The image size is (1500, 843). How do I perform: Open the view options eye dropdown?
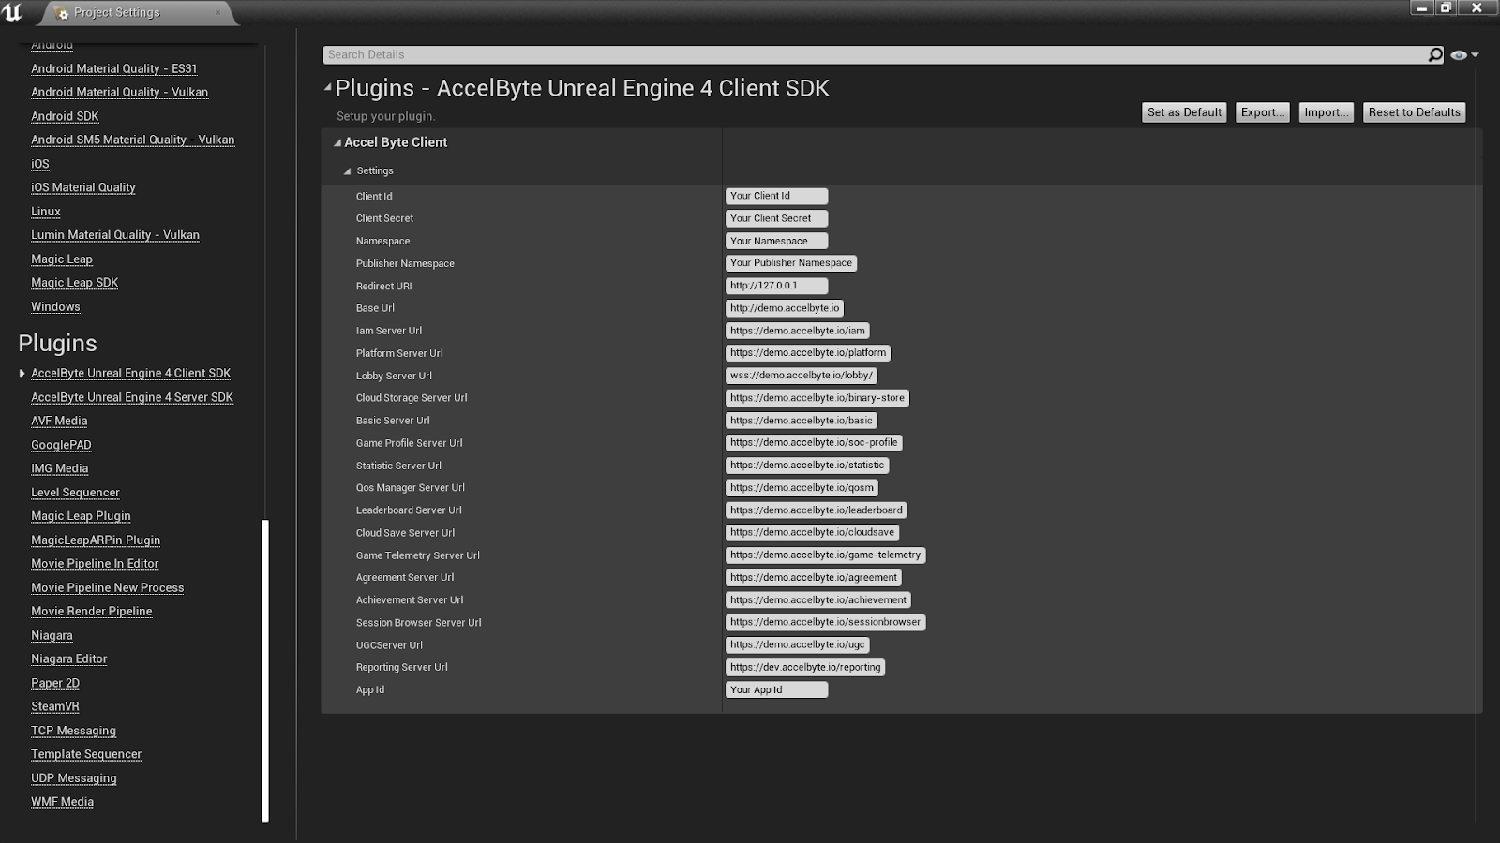coord(1464,55)
